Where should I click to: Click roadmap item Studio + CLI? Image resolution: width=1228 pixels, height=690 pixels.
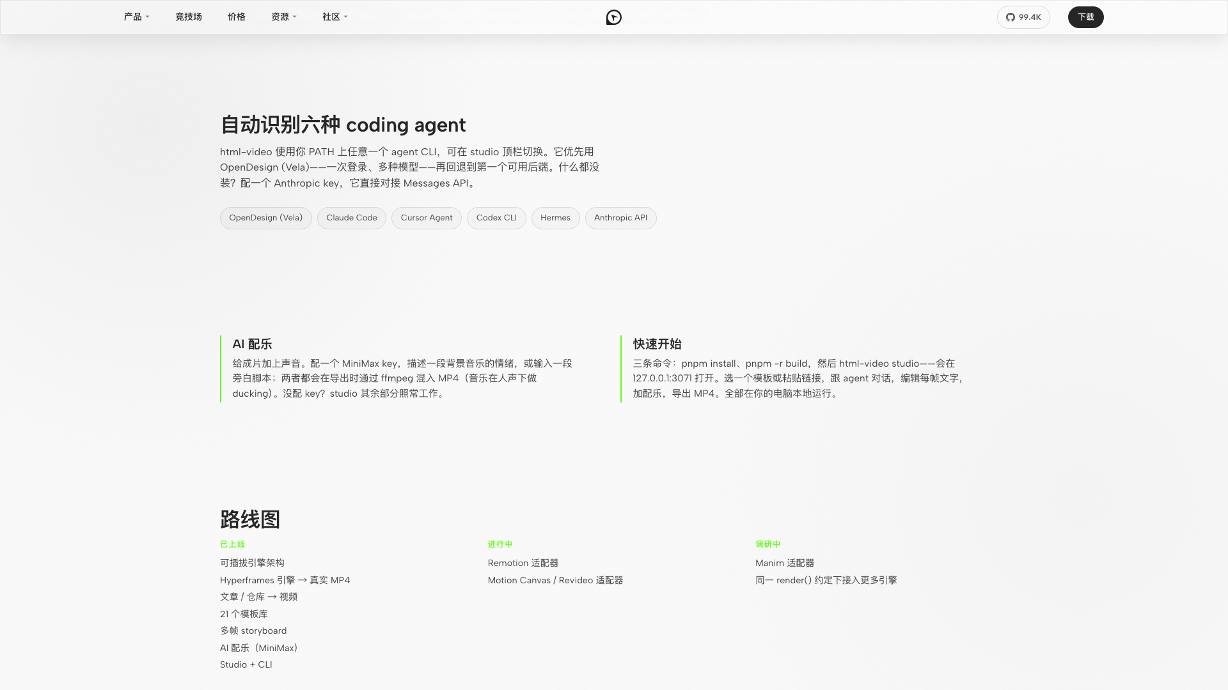point(246,664)
